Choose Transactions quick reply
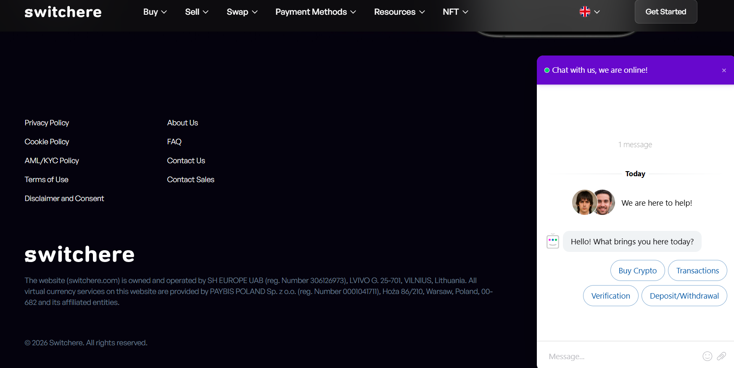 697,270
